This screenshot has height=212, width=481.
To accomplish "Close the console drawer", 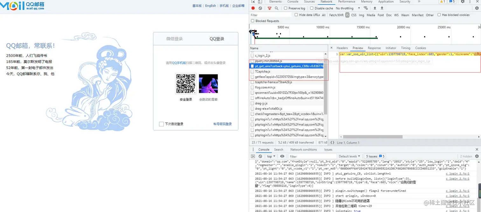I will click(x=477, y=150).
